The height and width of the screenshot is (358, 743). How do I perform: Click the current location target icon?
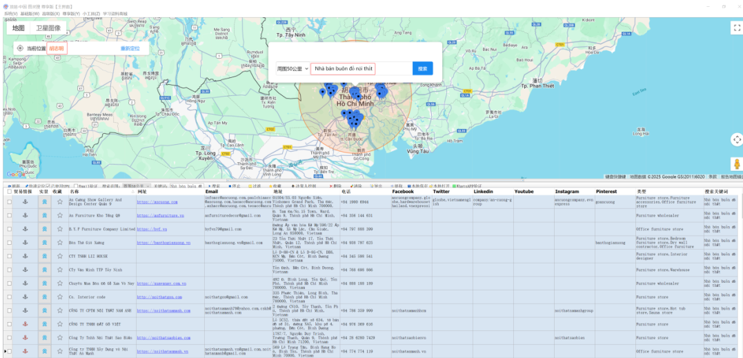(20, 48)
